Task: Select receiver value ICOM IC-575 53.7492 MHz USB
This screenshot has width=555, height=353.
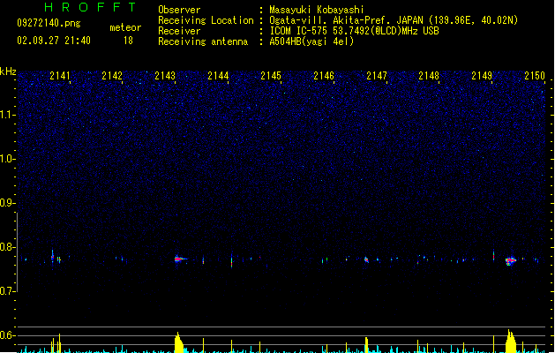Action: [x=354, y=31]
